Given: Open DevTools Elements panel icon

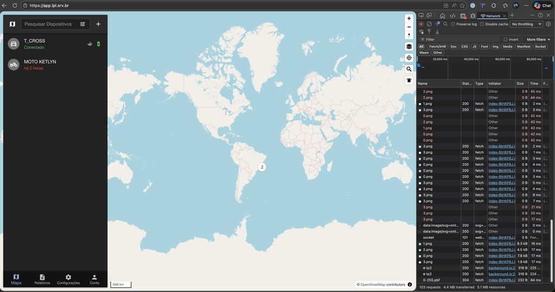Looking at the screenshot, I should [x=453, y=16].
